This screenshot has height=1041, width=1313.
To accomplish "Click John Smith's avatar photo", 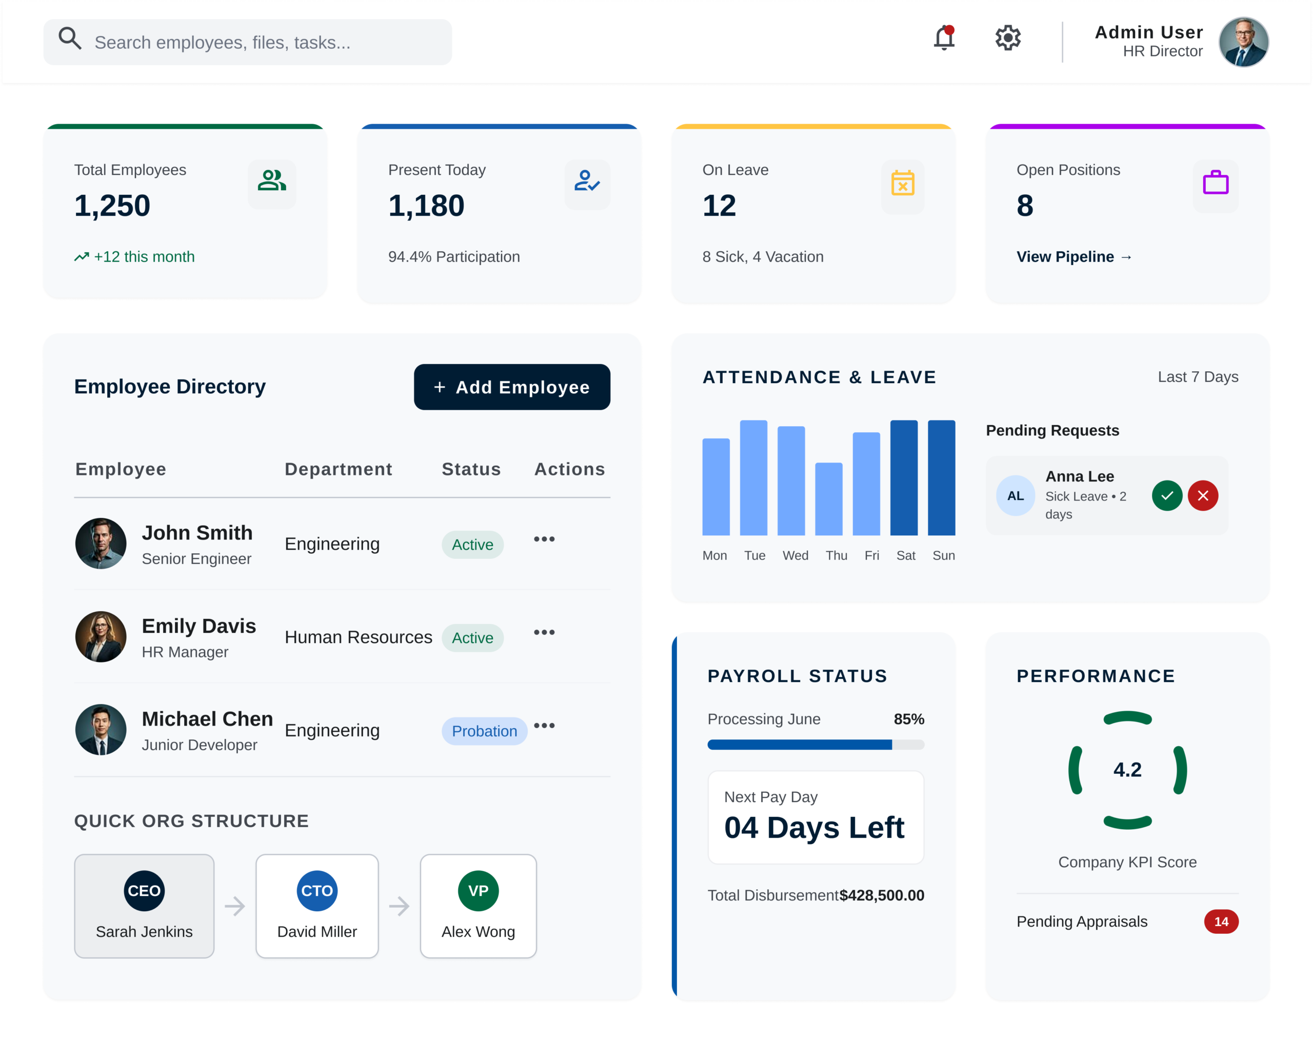I will tap(101, 544).
